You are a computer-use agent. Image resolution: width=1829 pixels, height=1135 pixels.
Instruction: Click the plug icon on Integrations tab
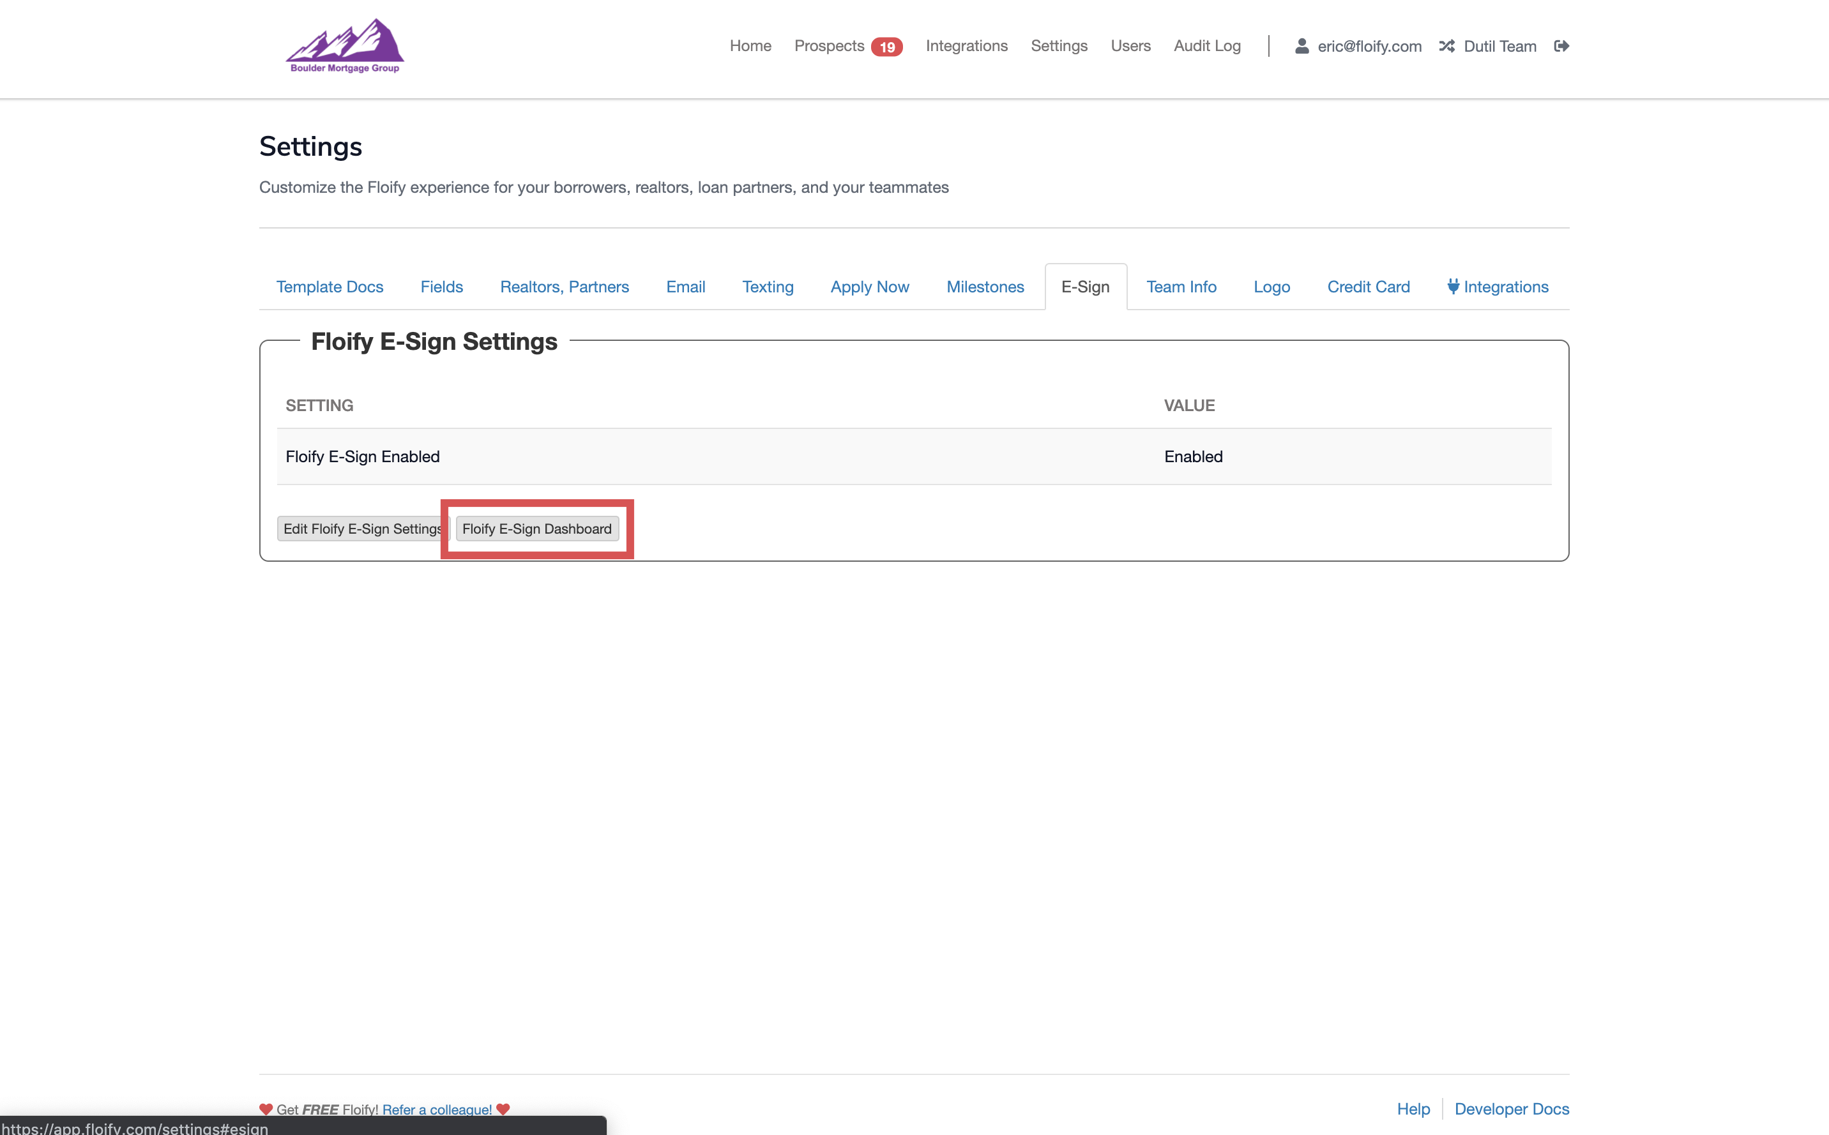pos(1453,286)
